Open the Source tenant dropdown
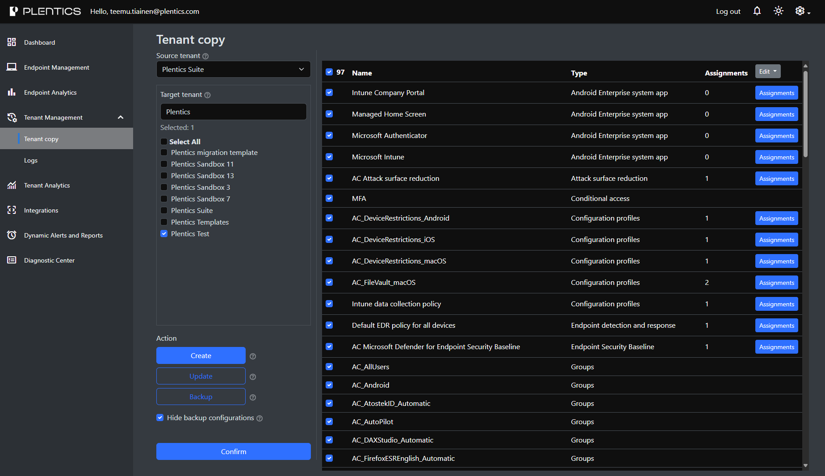Viewport: 825px width, 476px height. pyautogui.click(x=233, y=69)
